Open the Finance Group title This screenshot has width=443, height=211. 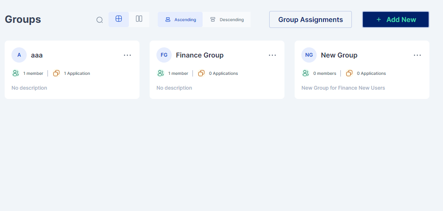tap(200, 55)
